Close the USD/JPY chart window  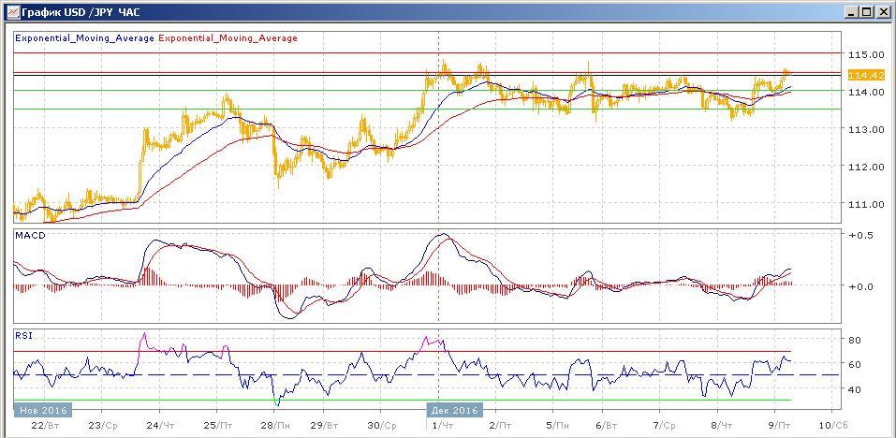(x=882, y=11)
